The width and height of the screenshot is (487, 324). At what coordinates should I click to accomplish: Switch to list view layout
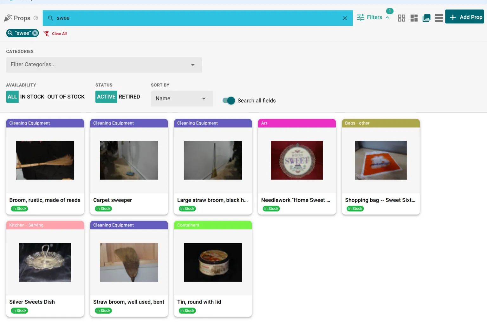pyautogui.click(x=438, y=18)
